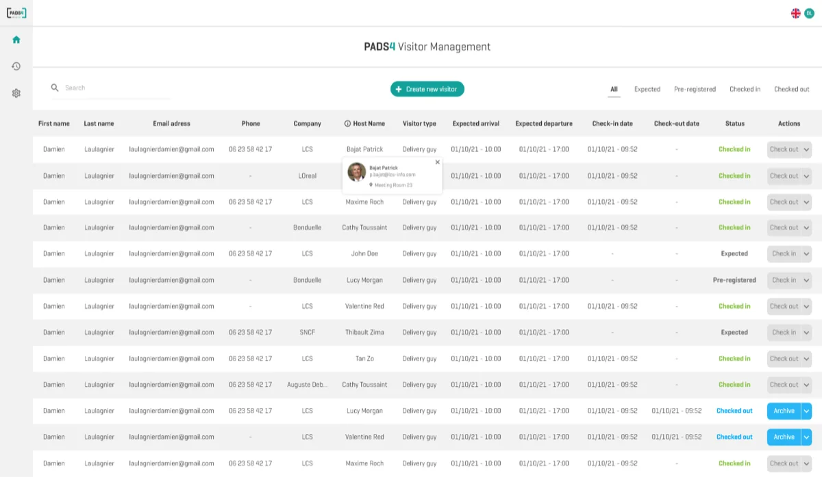Switch to the Pre-registered tab
The height and width of the screenshot is (477, 822).
(695, 89)
